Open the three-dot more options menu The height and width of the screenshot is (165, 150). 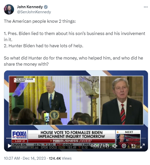click(x=146, y=7)
